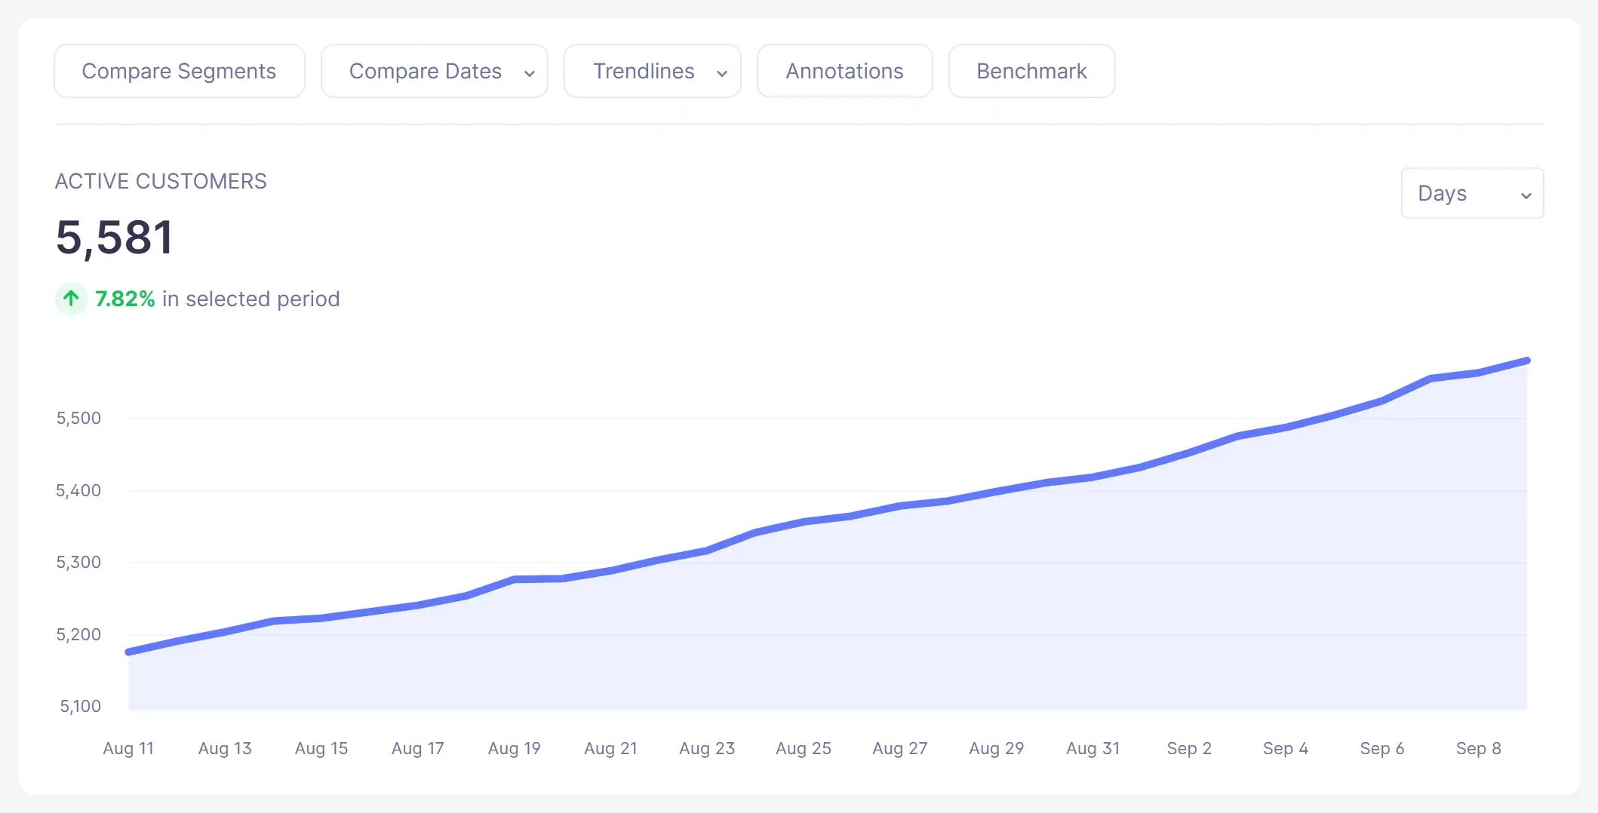1598x813 pixels.
Task: Click the Aug 31 axis label
Action: [x=1093, y=748]
